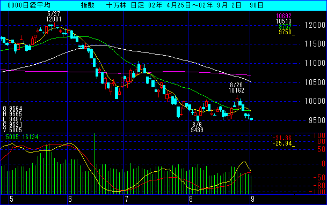Click the volume readout 5005 16124
Viewport: 327px width, 205px height.
point(22,137)
